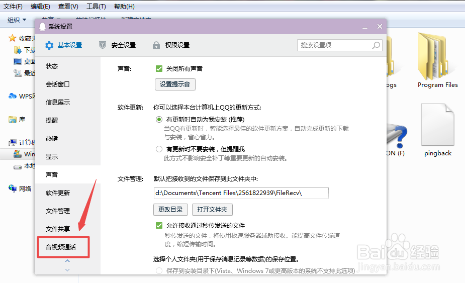Screen dimensions: 465x283
Task: Click the local disk icon in Explorer sidebar
Action: click(18, 166)
